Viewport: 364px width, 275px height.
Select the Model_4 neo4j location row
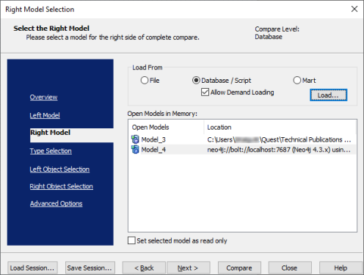(243, 150)
